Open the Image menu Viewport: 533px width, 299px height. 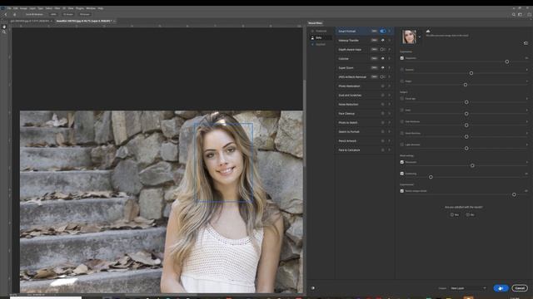pyautogui.click(x=23, y=8)
